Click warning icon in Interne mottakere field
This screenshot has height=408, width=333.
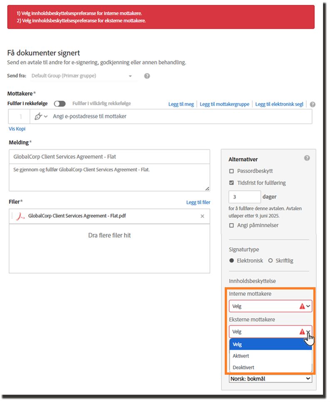[302, 306]
